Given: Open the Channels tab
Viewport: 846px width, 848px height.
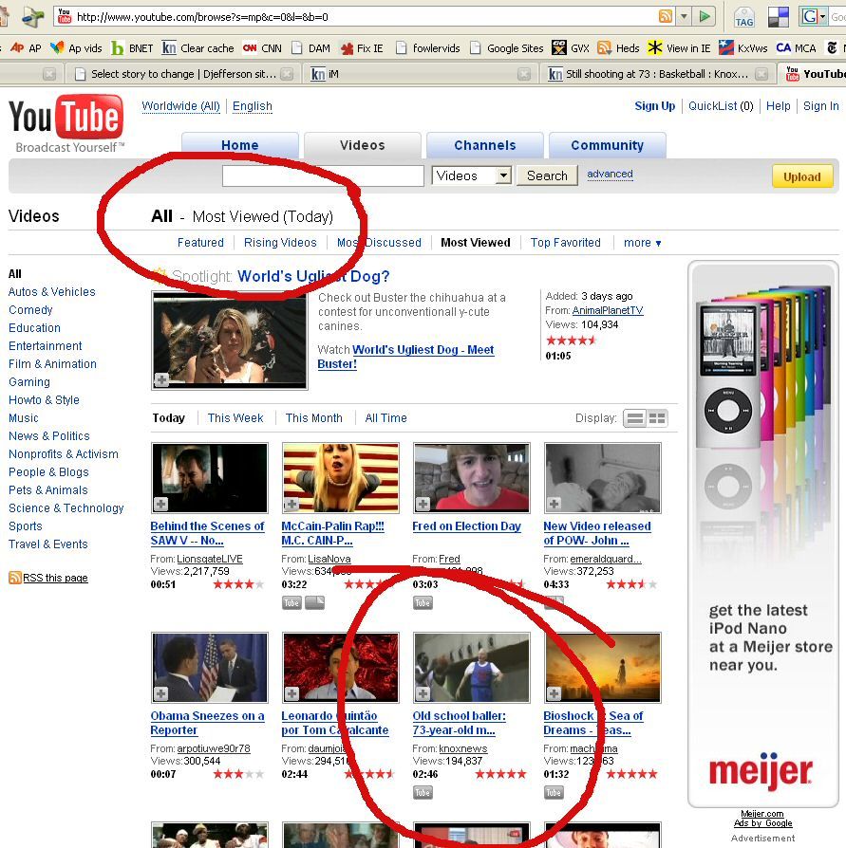Looking at the screenshot, I should (x=485, y=145).
